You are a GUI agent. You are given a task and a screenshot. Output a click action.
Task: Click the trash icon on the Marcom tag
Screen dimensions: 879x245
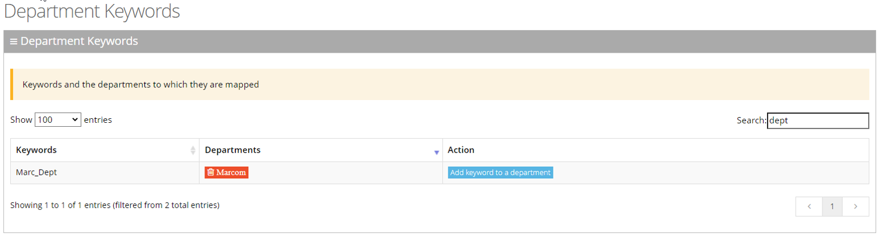(x=211, y=172)
